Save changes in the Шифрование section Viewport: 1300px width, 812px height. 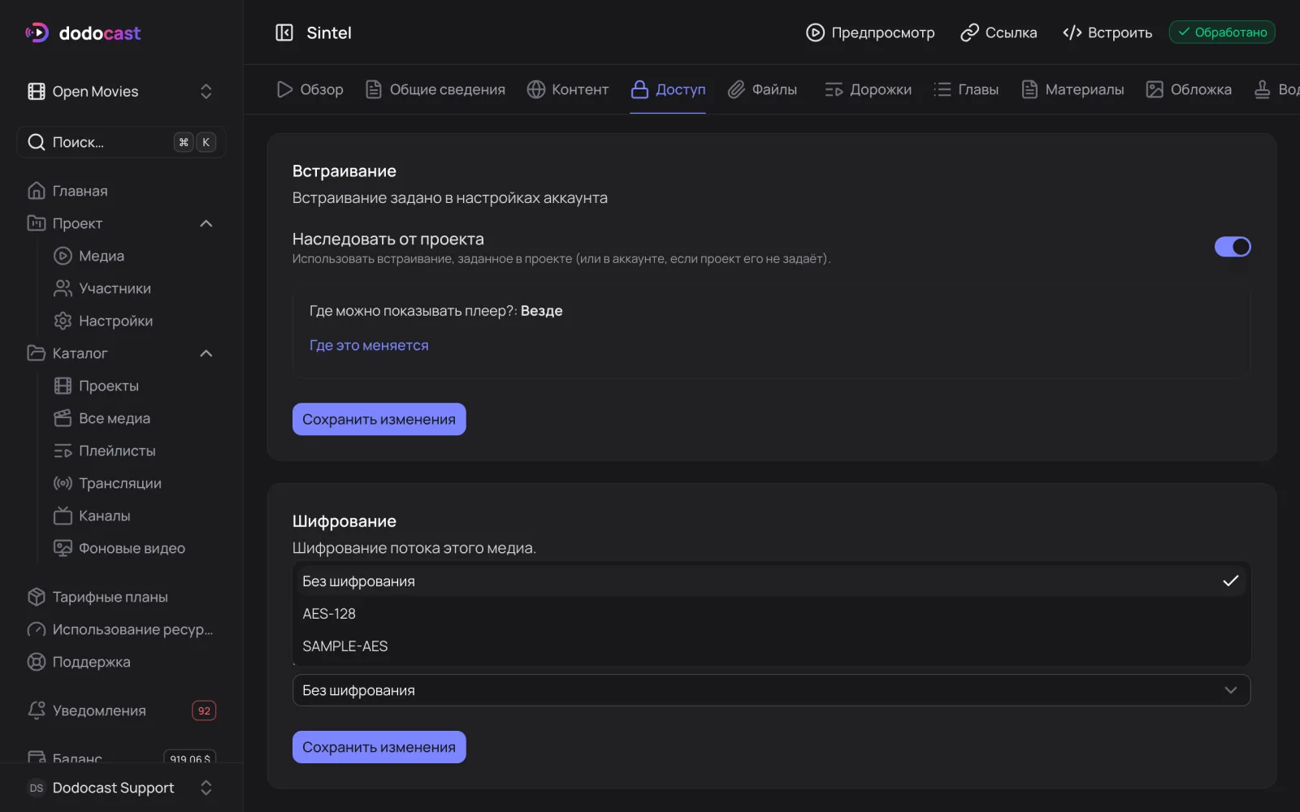(379, 747)
